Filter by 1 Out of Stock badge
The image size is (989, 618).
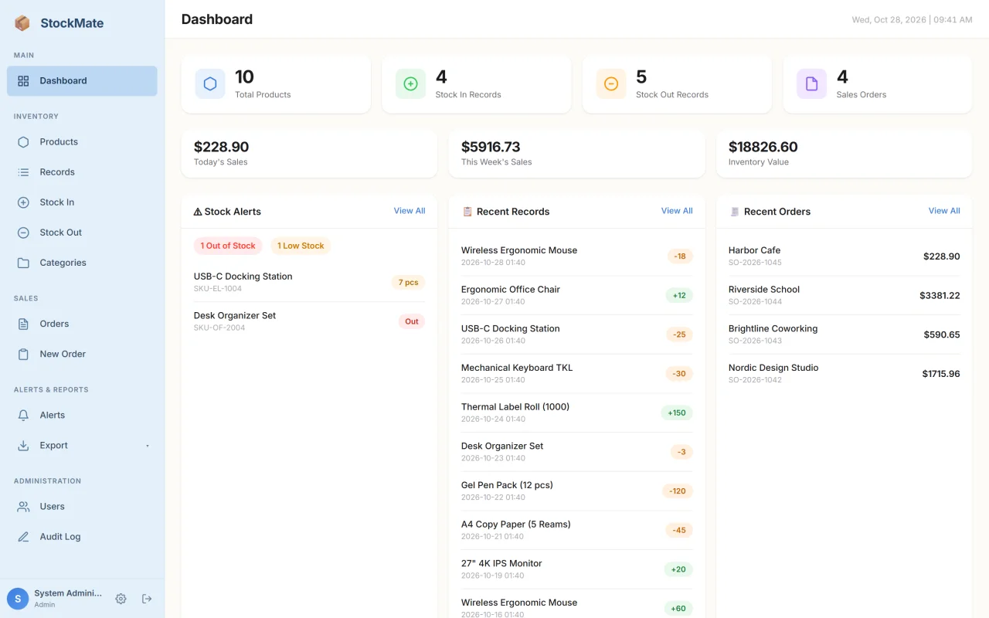tap(228, 246)
